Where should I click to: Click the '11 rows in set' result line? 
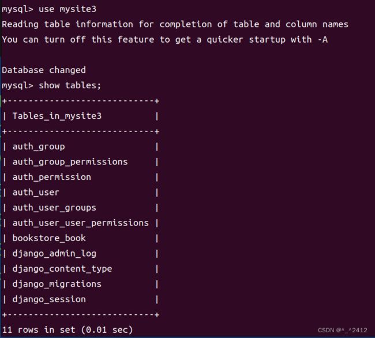tap(67, 330)
